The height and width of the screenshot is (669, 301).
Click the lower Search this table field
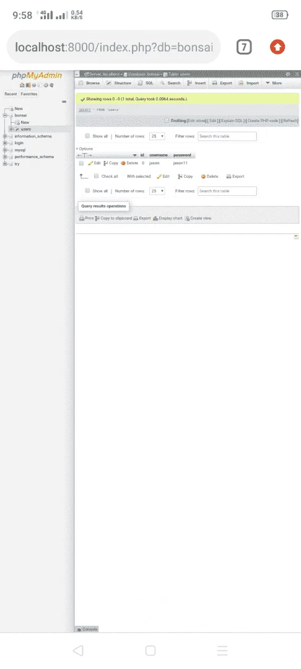click(x=227, y=191)
